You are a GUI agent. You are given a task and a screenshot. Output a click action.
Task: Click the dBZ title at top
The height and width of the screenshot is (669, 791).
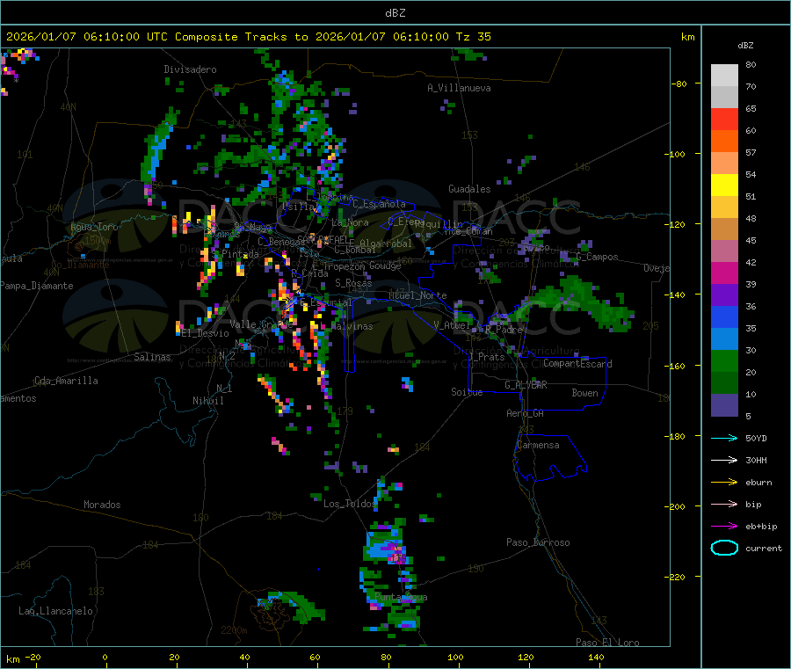(395, 12)
